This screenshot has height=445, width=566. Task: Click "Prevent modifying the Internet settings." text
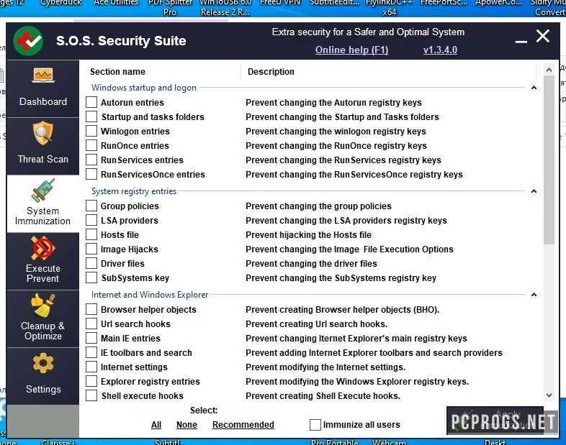click(x=325, y=367)
